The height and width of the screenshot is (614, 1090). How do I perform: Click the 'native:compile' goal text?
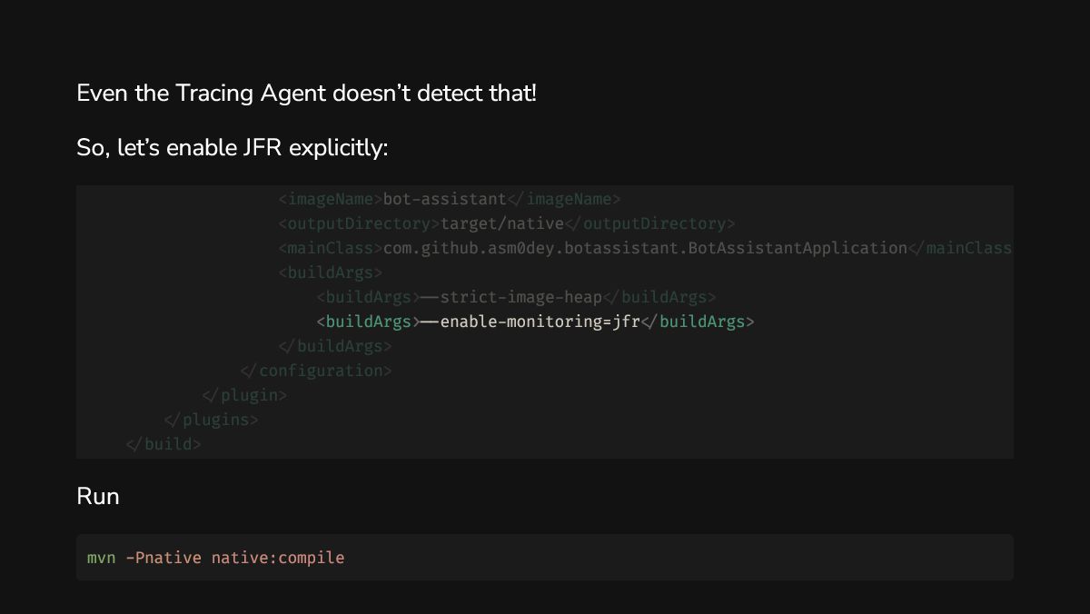[x=278, y=558]
